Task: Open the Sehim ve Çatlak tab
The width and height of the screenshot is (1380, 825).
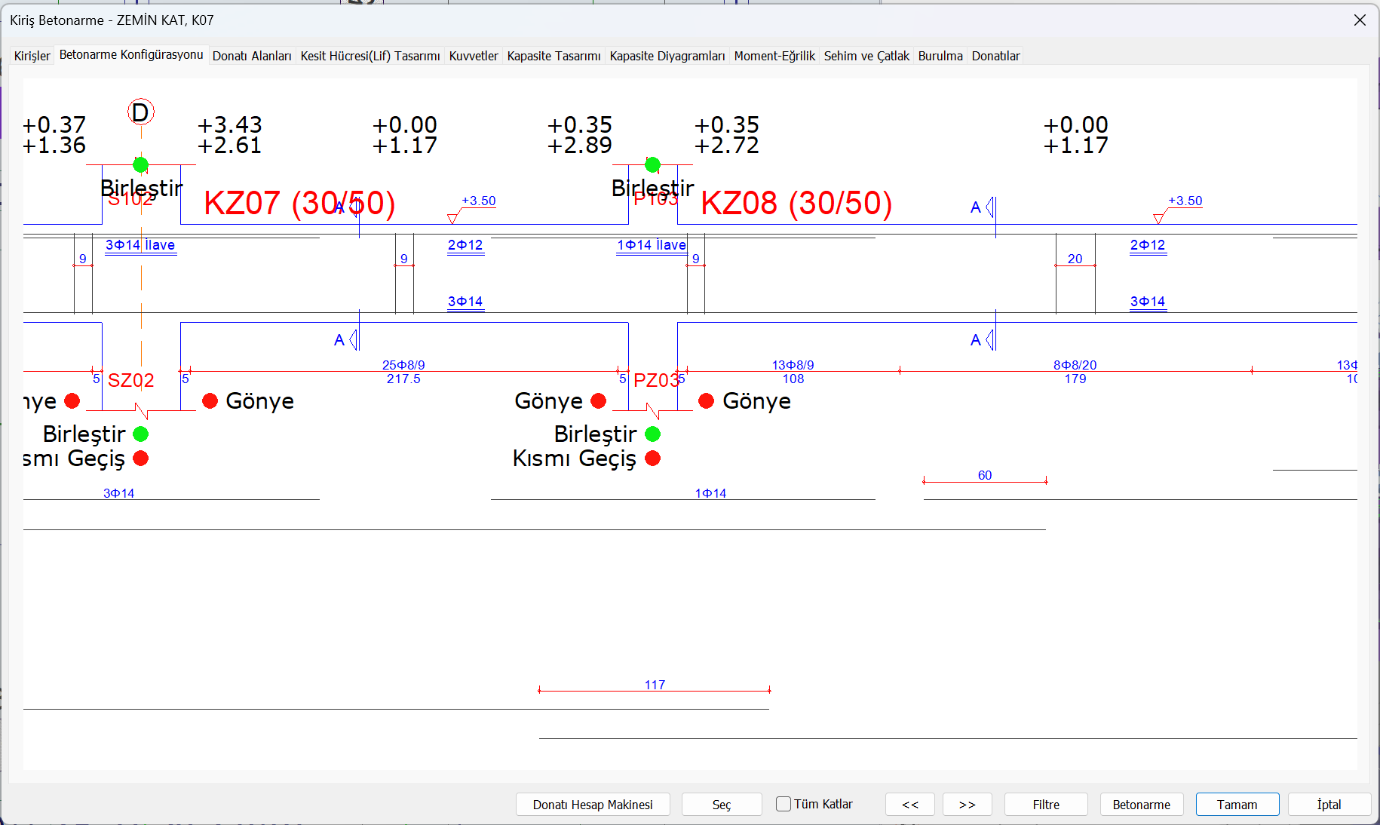Action: (x=866, y=56)
